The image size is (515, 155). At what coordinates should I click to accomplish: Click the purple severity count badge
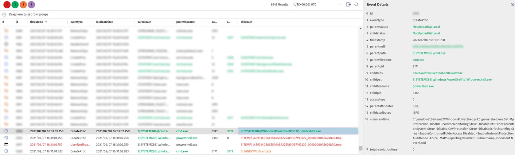31,5
